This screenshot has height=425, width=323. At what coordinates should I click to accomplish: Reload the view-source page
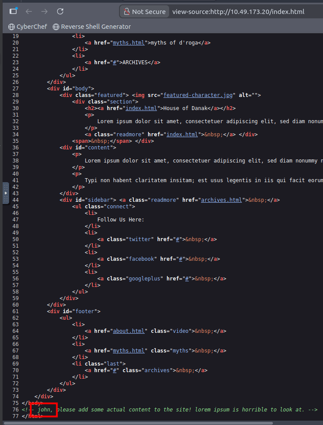tap(60, 11)
